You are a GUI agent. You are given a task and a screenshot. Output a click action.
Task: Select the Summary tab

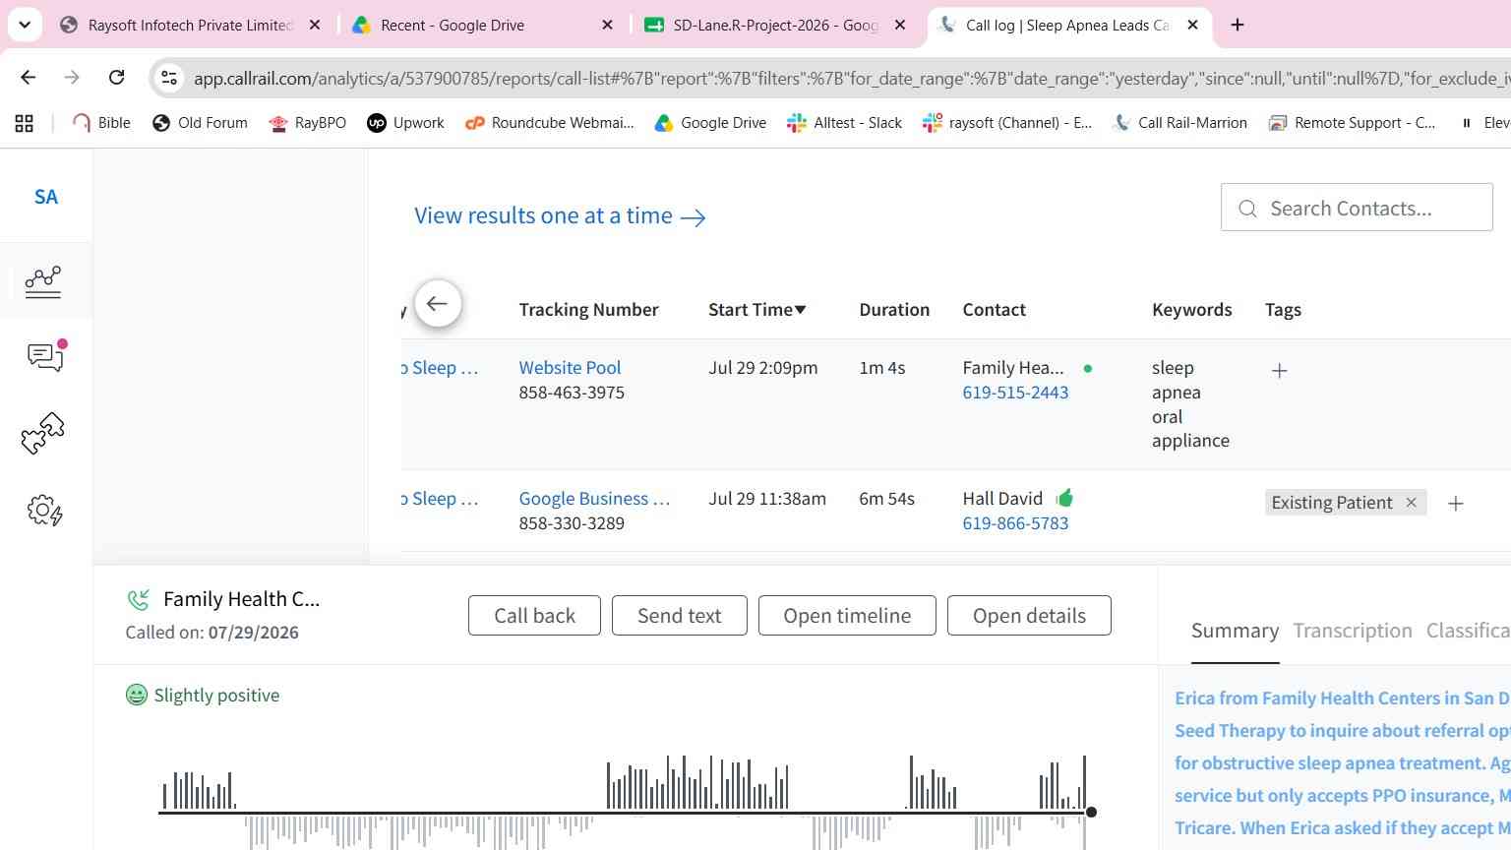(1235, 631)
